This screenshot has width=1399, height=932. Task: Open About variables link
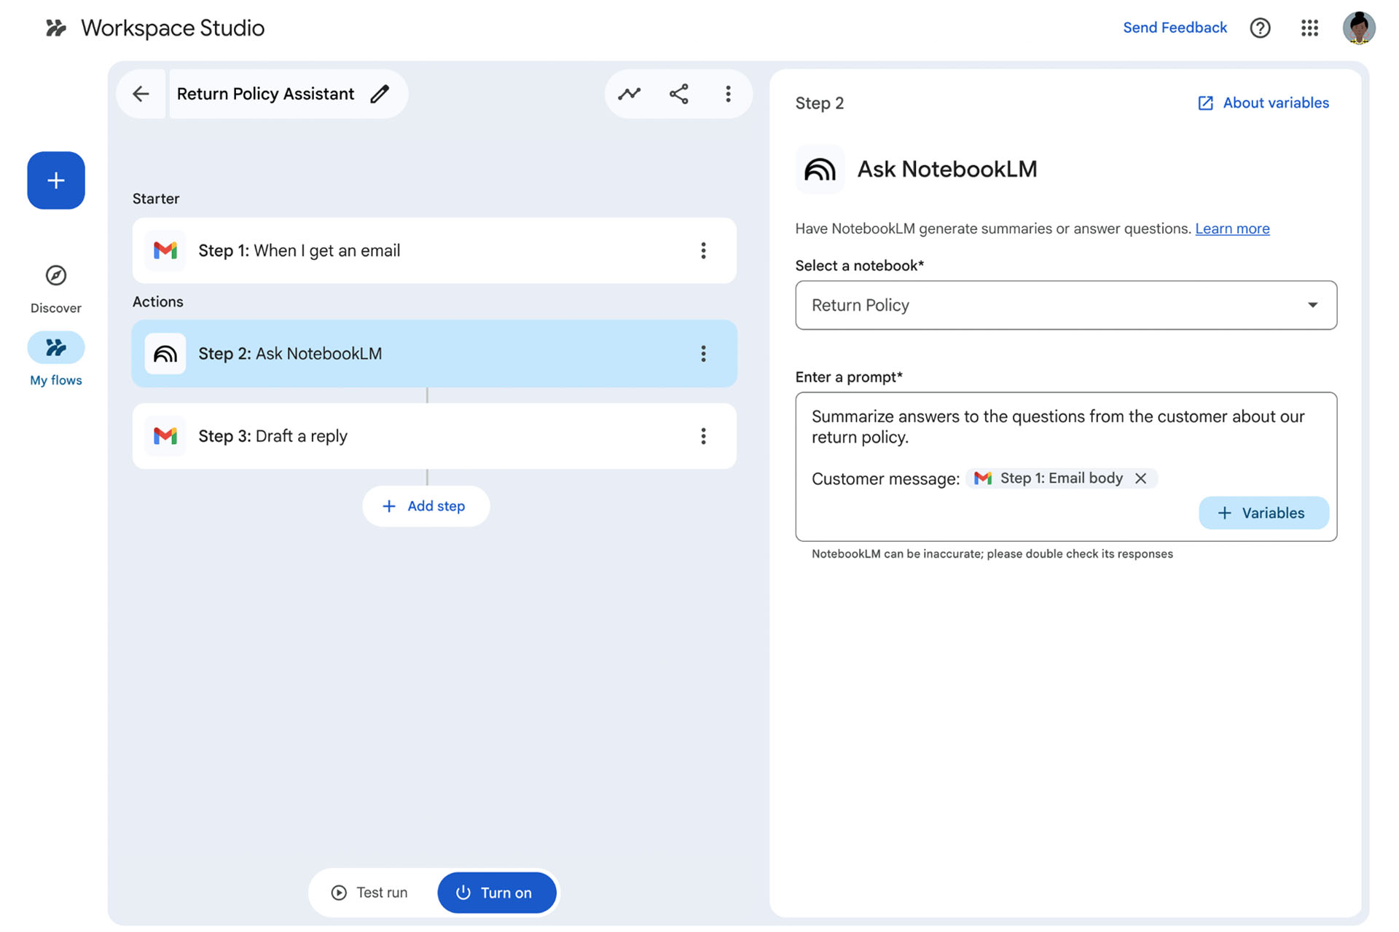(1263, 103)
